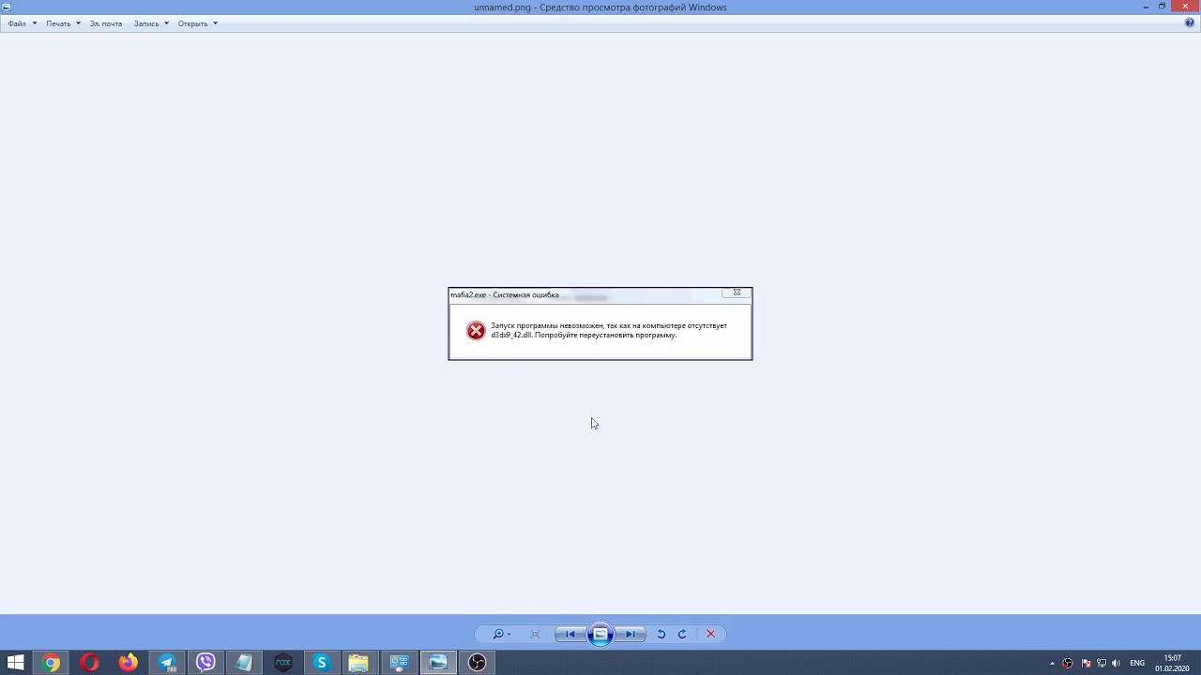Image resolution: width=1201 pixels, height=675 pixels.
Task: Go to the previous image
Action: (x=570, y=635)
